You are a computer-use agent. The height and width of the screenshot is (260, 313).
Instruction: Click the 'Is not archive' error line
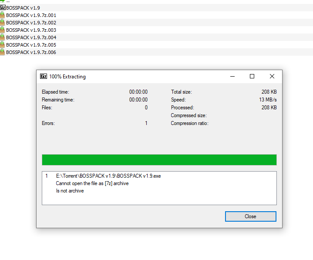(x=70, y=191)
